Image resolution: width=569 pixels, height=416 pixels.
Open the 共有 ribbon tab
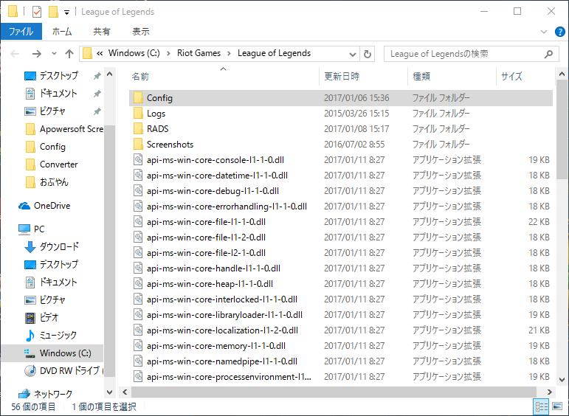tap(102, 32)
